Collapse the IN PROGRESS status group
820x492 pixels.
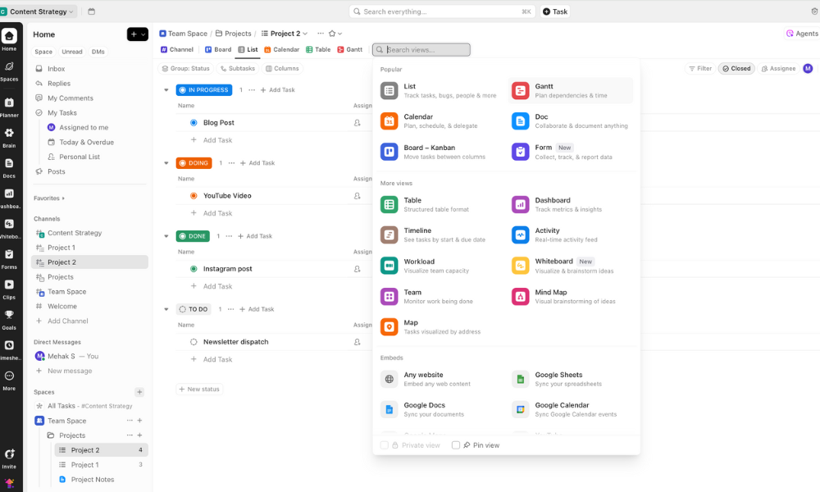166,90
